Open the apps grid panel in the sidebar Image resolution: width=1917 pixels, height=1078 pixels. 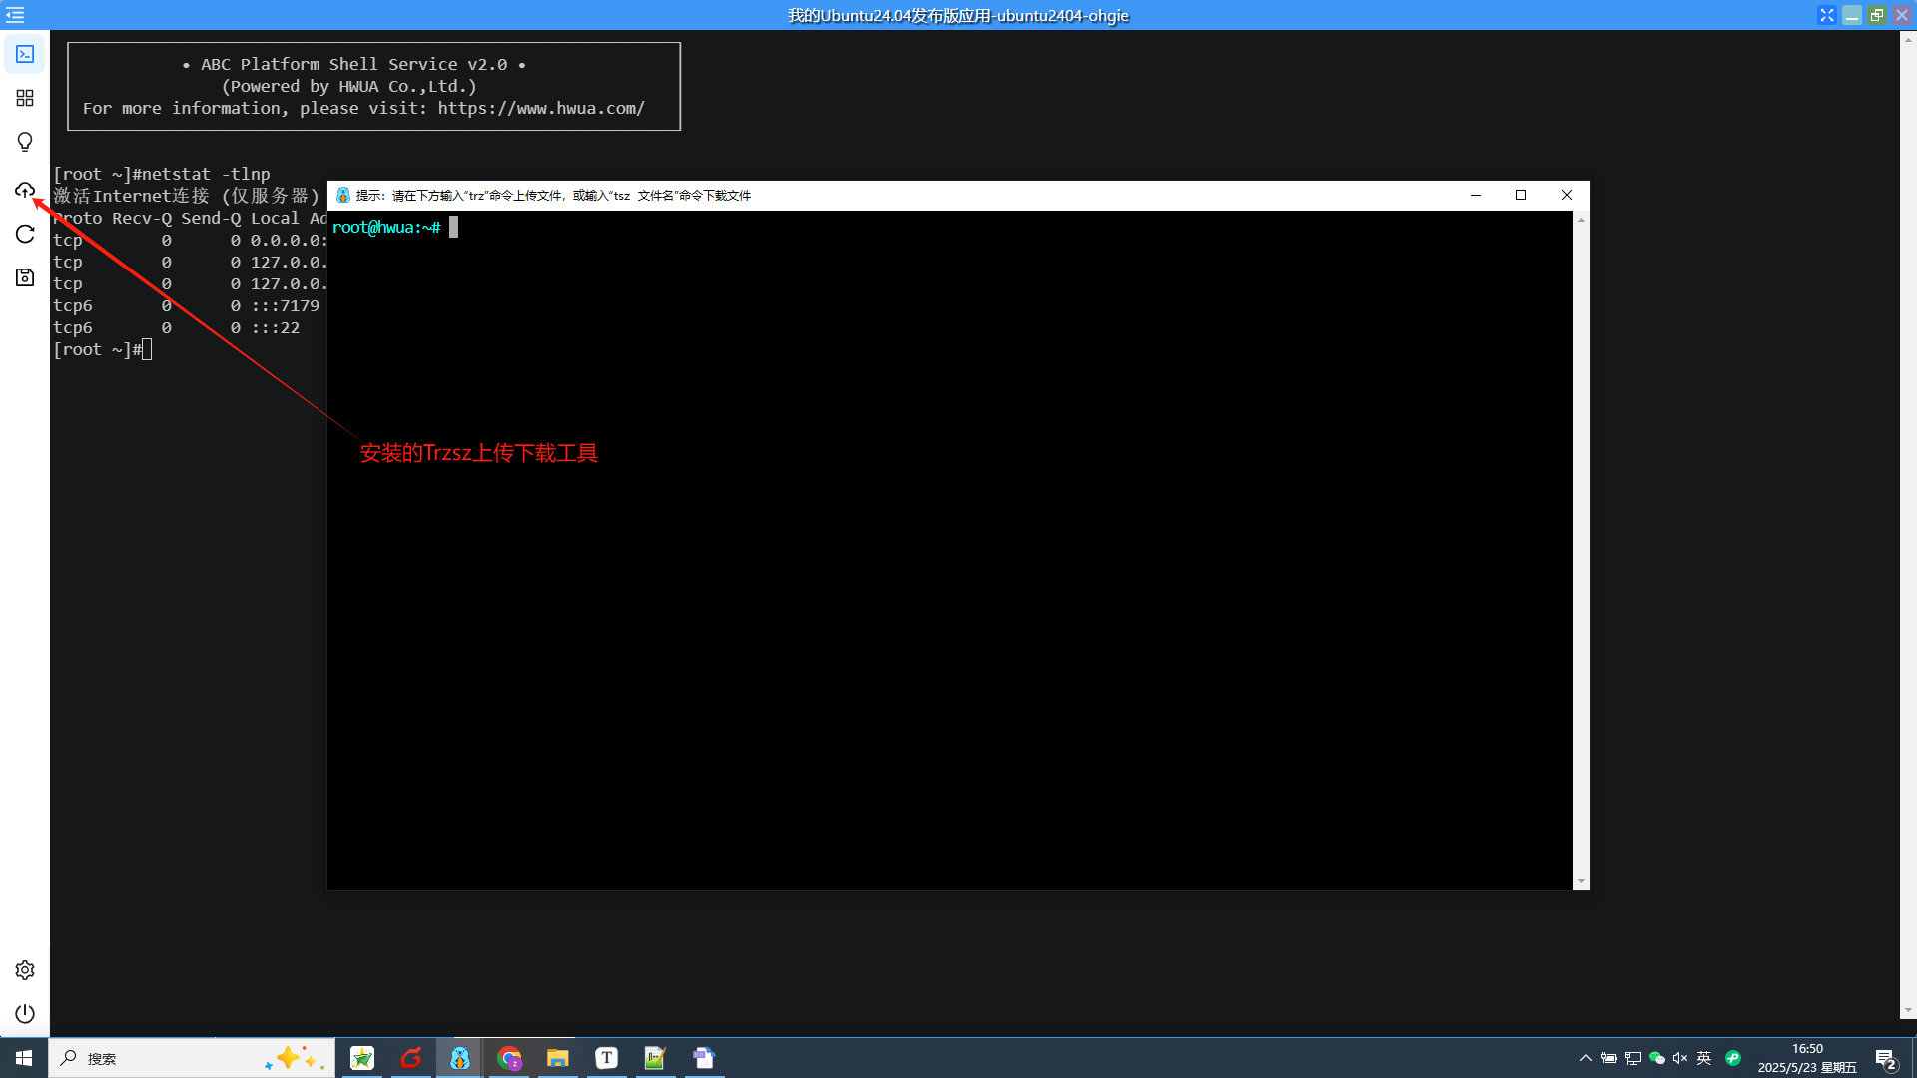(x=24, y=98)
